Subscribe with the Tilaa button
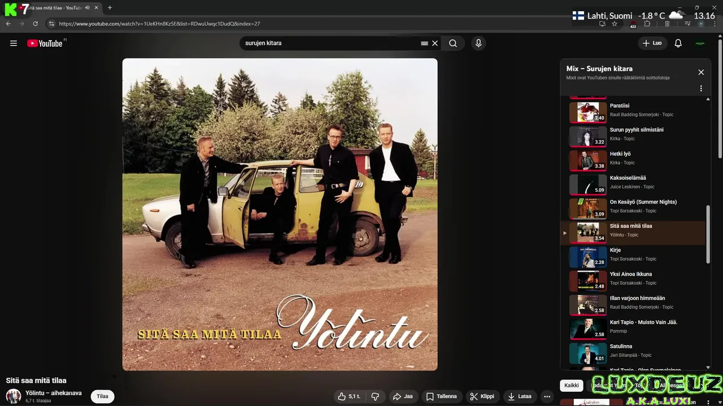723x406 pixels. (x=102, y=396)
